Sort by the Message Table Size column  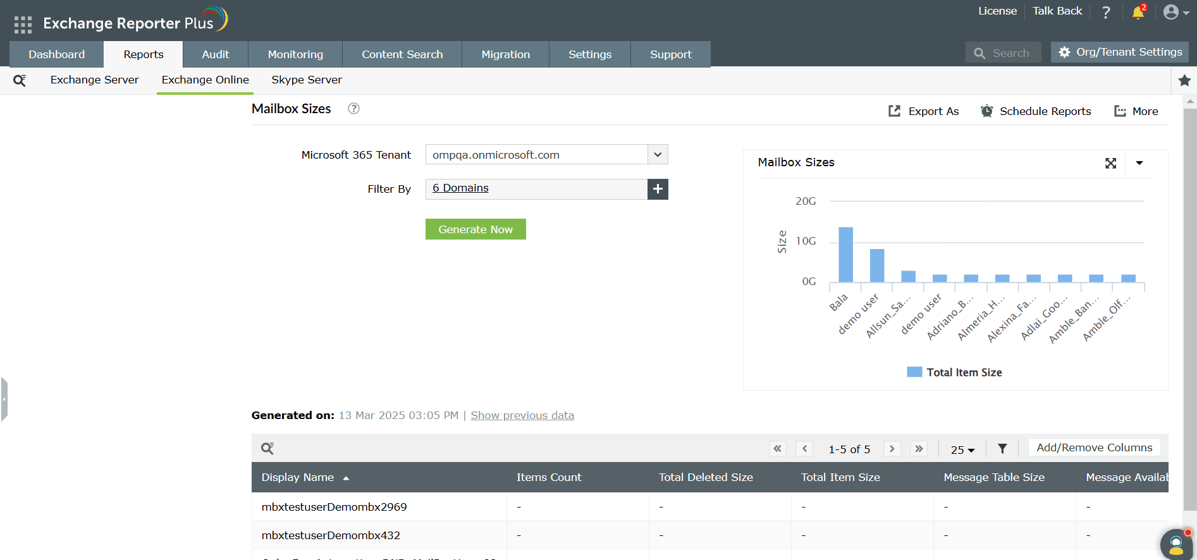[994, 477]
